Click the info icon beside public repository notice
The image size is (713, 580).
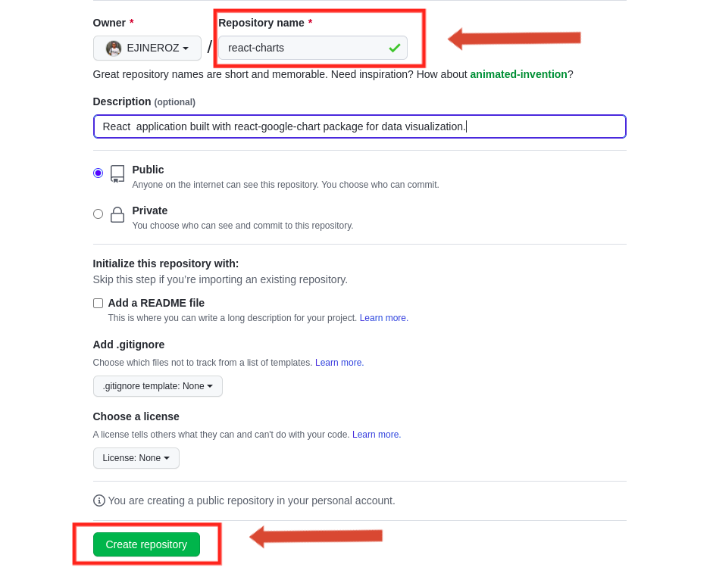click(x=99, y=500)
